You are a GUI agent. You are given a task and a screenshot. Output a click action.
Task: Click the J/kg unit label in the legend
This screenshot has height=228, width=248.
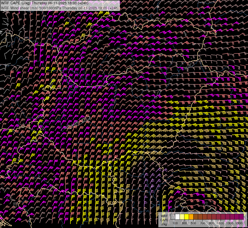pyautogui.click(x=164, y=224)
